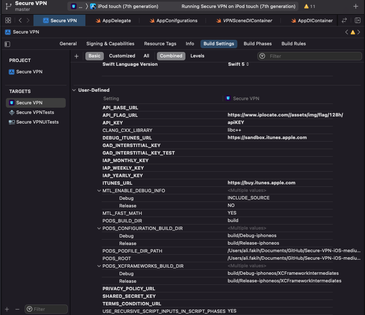The image size is (365, 315).
Task: Open Swift Language Version dropdown
Action: [238, 64]
